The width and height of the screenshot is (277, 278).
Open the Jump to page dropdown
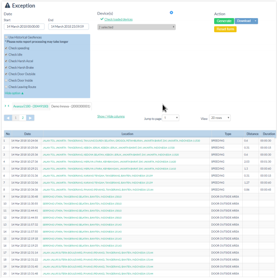[171, 118]
